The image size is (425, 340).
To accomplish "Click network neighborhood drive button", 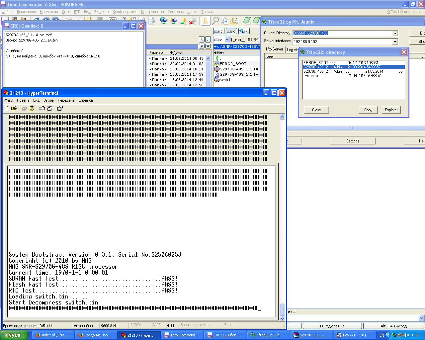I will click(x=244, y=31).
